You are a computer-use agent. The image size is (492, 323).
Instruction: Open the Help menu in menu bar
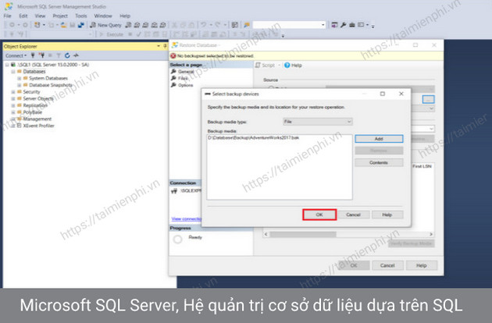point(125,16)
